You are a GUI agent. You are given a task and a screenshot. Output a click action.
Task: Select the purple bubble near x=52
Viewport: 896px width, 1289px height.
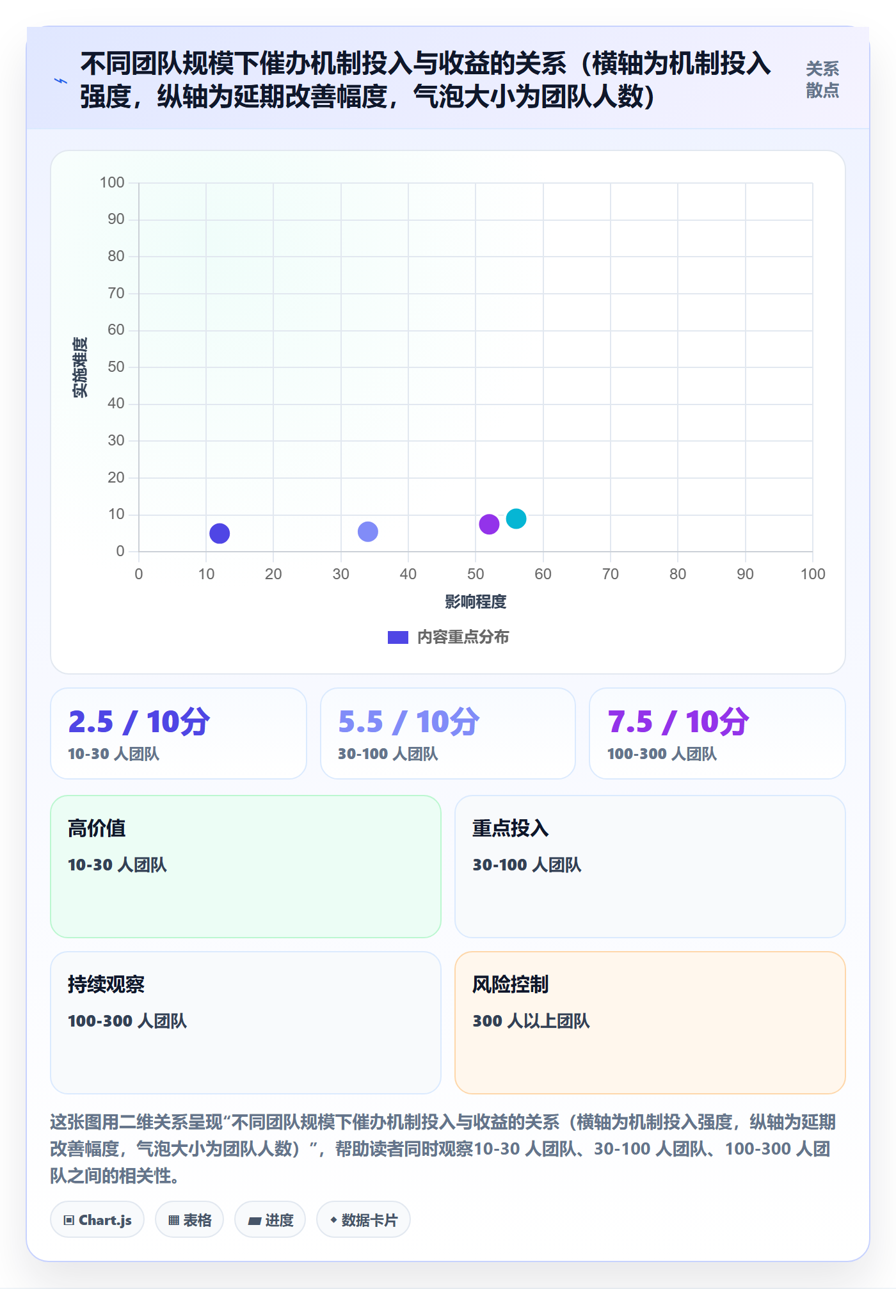tap(489, 524)
